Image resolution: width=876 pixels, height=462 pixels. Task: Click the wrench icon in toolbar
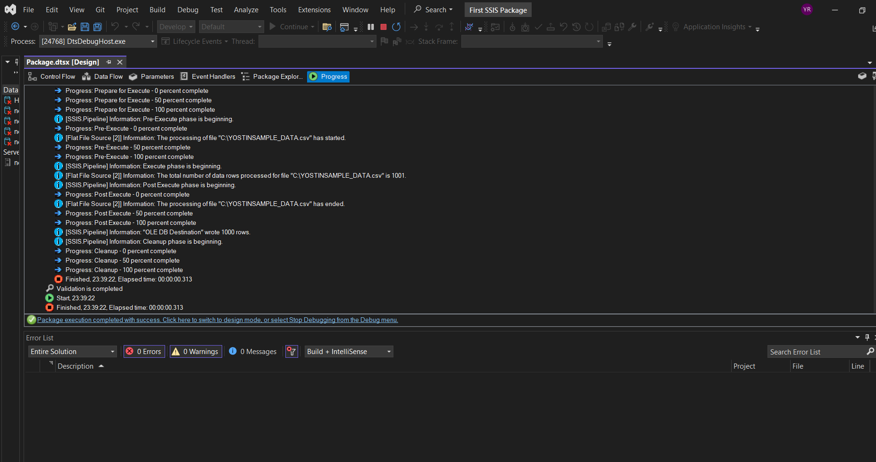[x=633, y=27]
